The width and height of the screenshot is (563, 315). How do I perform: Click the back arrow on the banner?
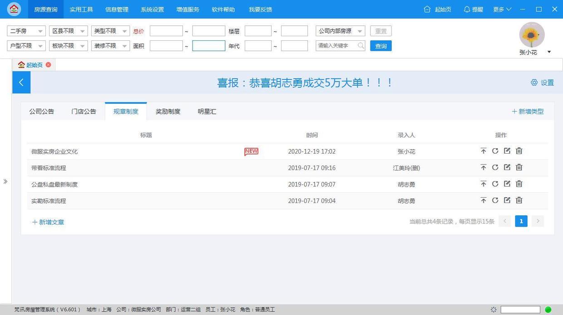click(21, 82)
